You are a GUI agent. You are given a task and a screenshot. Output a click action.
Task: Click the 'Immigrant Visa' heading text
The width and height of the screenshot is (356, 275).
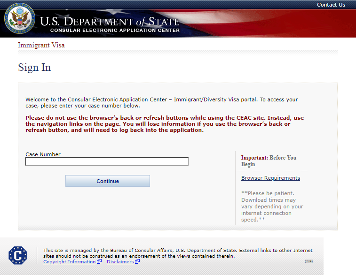(x=41, y=45)
